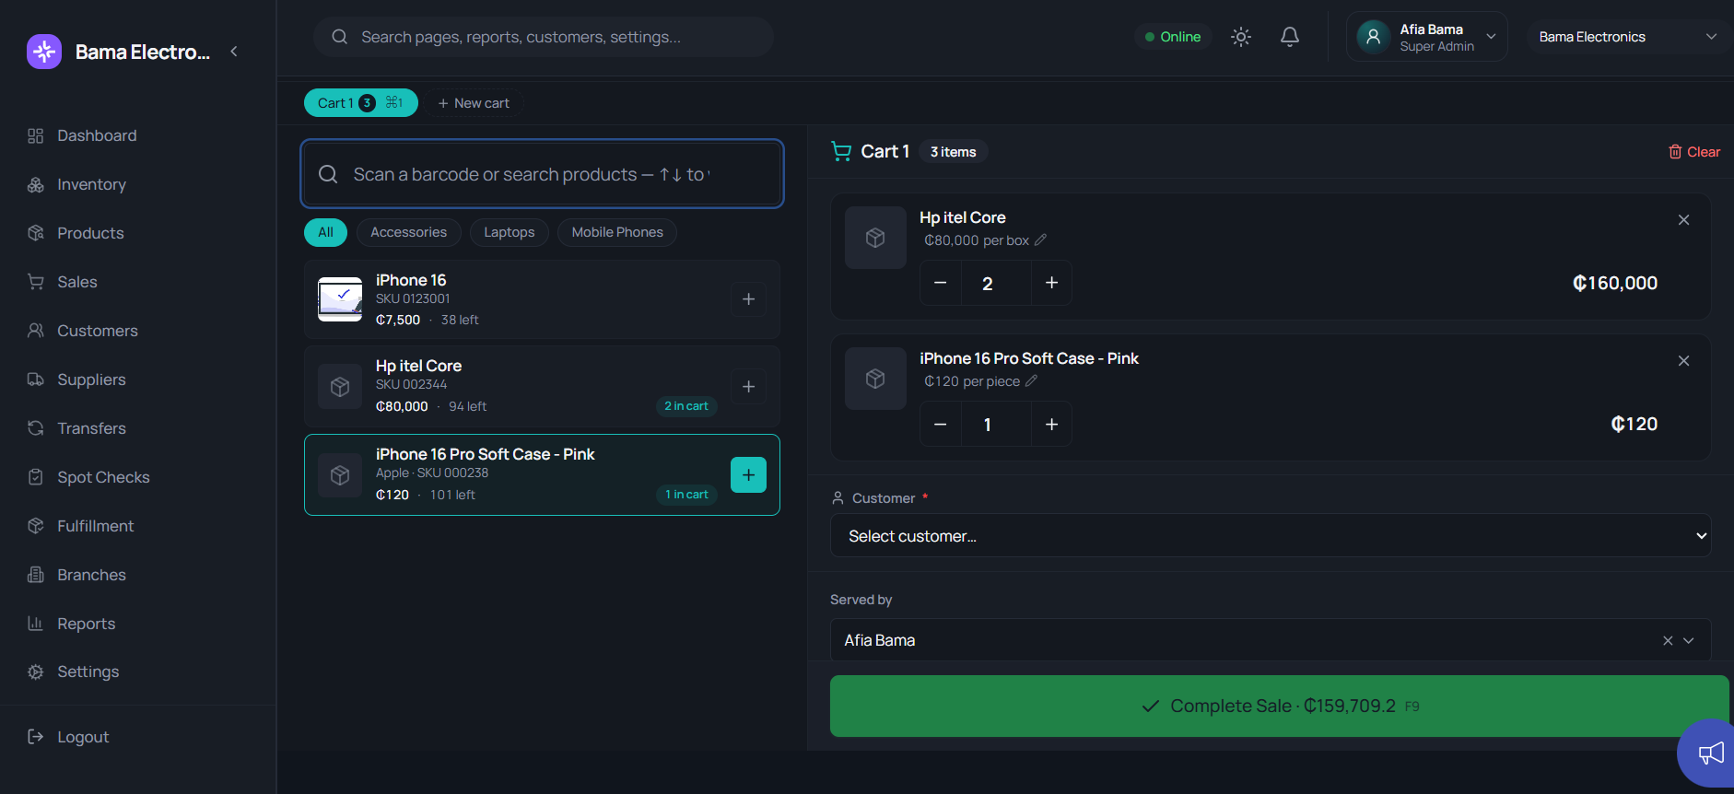
Task: Click the Settings gear icon
Action: point(36,671)
